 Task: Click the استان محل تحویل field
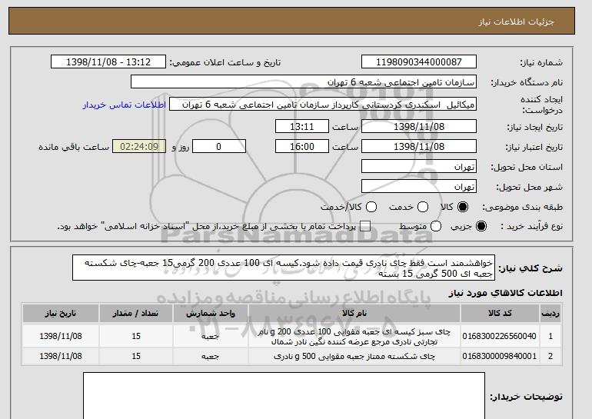[x=419, y=167]
